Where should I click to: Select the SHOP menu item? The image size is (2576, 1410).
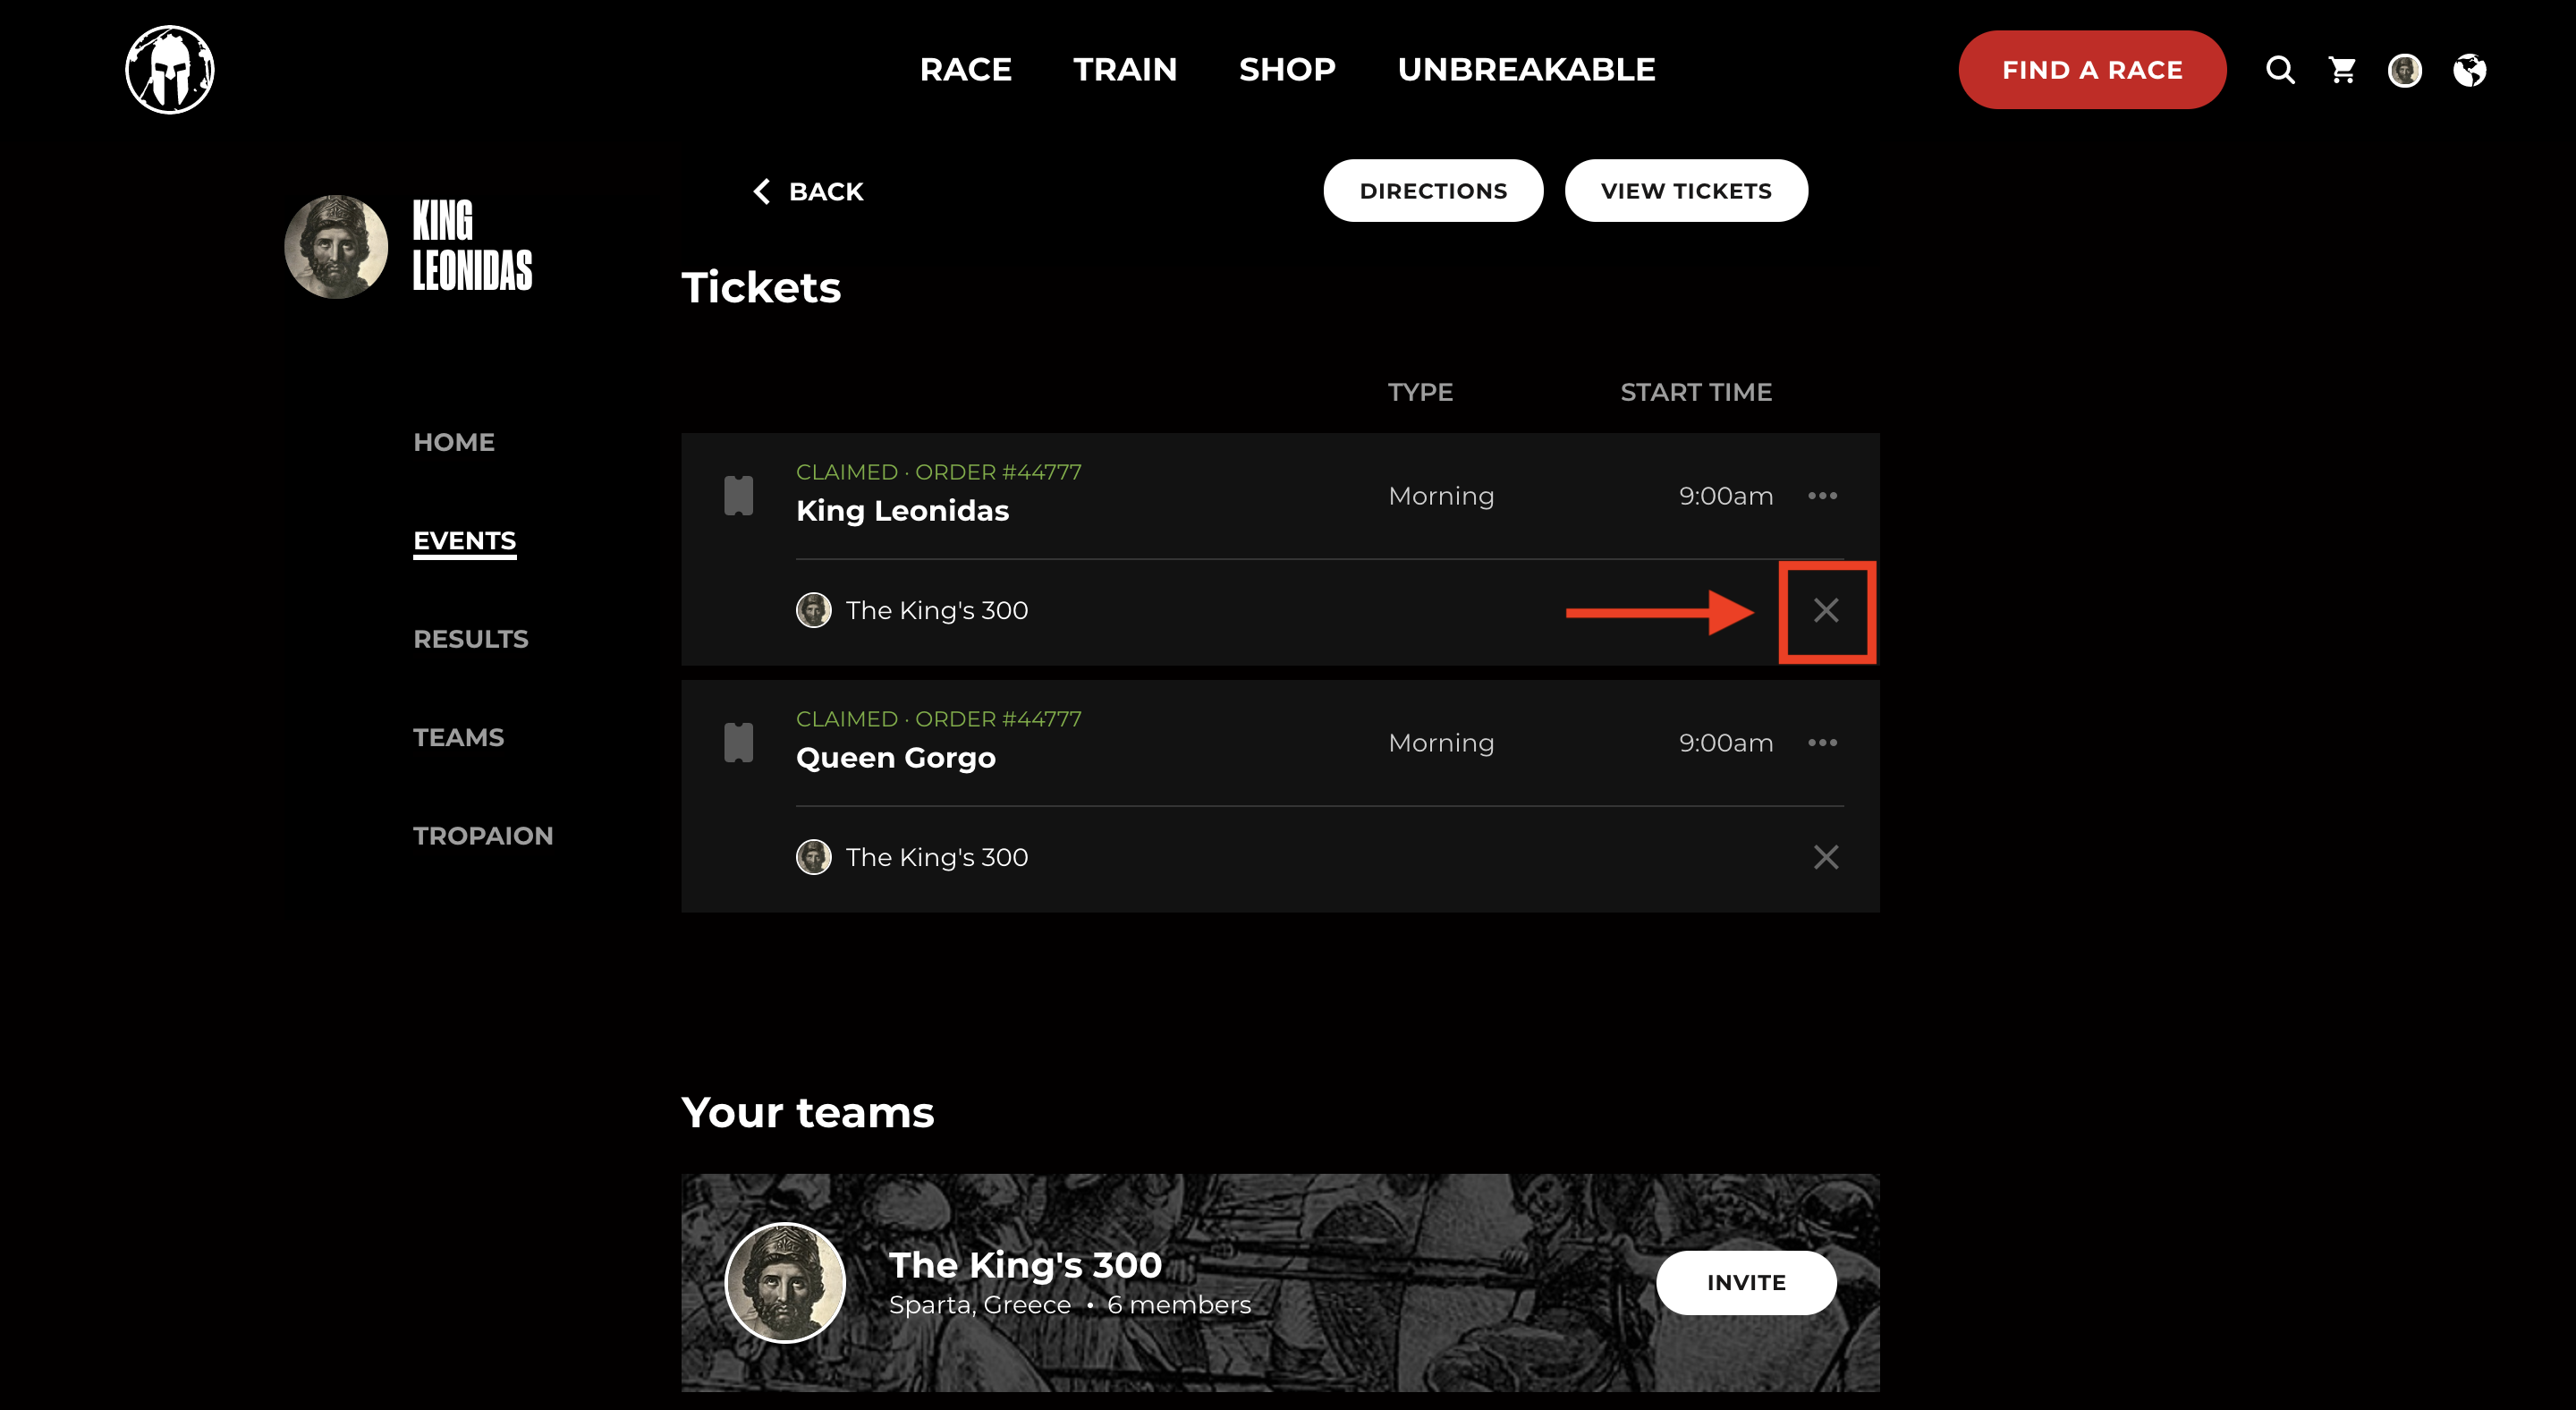pyautogui.click(x=1287, y=69)
